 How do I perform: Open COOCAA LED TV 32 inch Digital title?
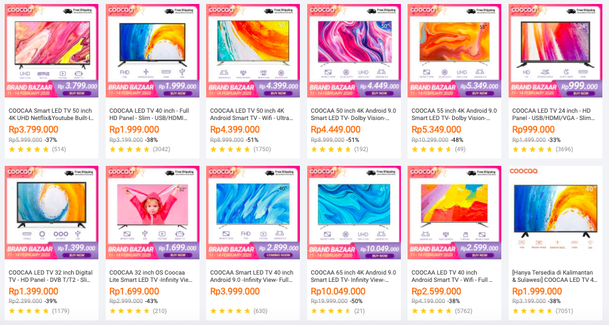[51, 276]
